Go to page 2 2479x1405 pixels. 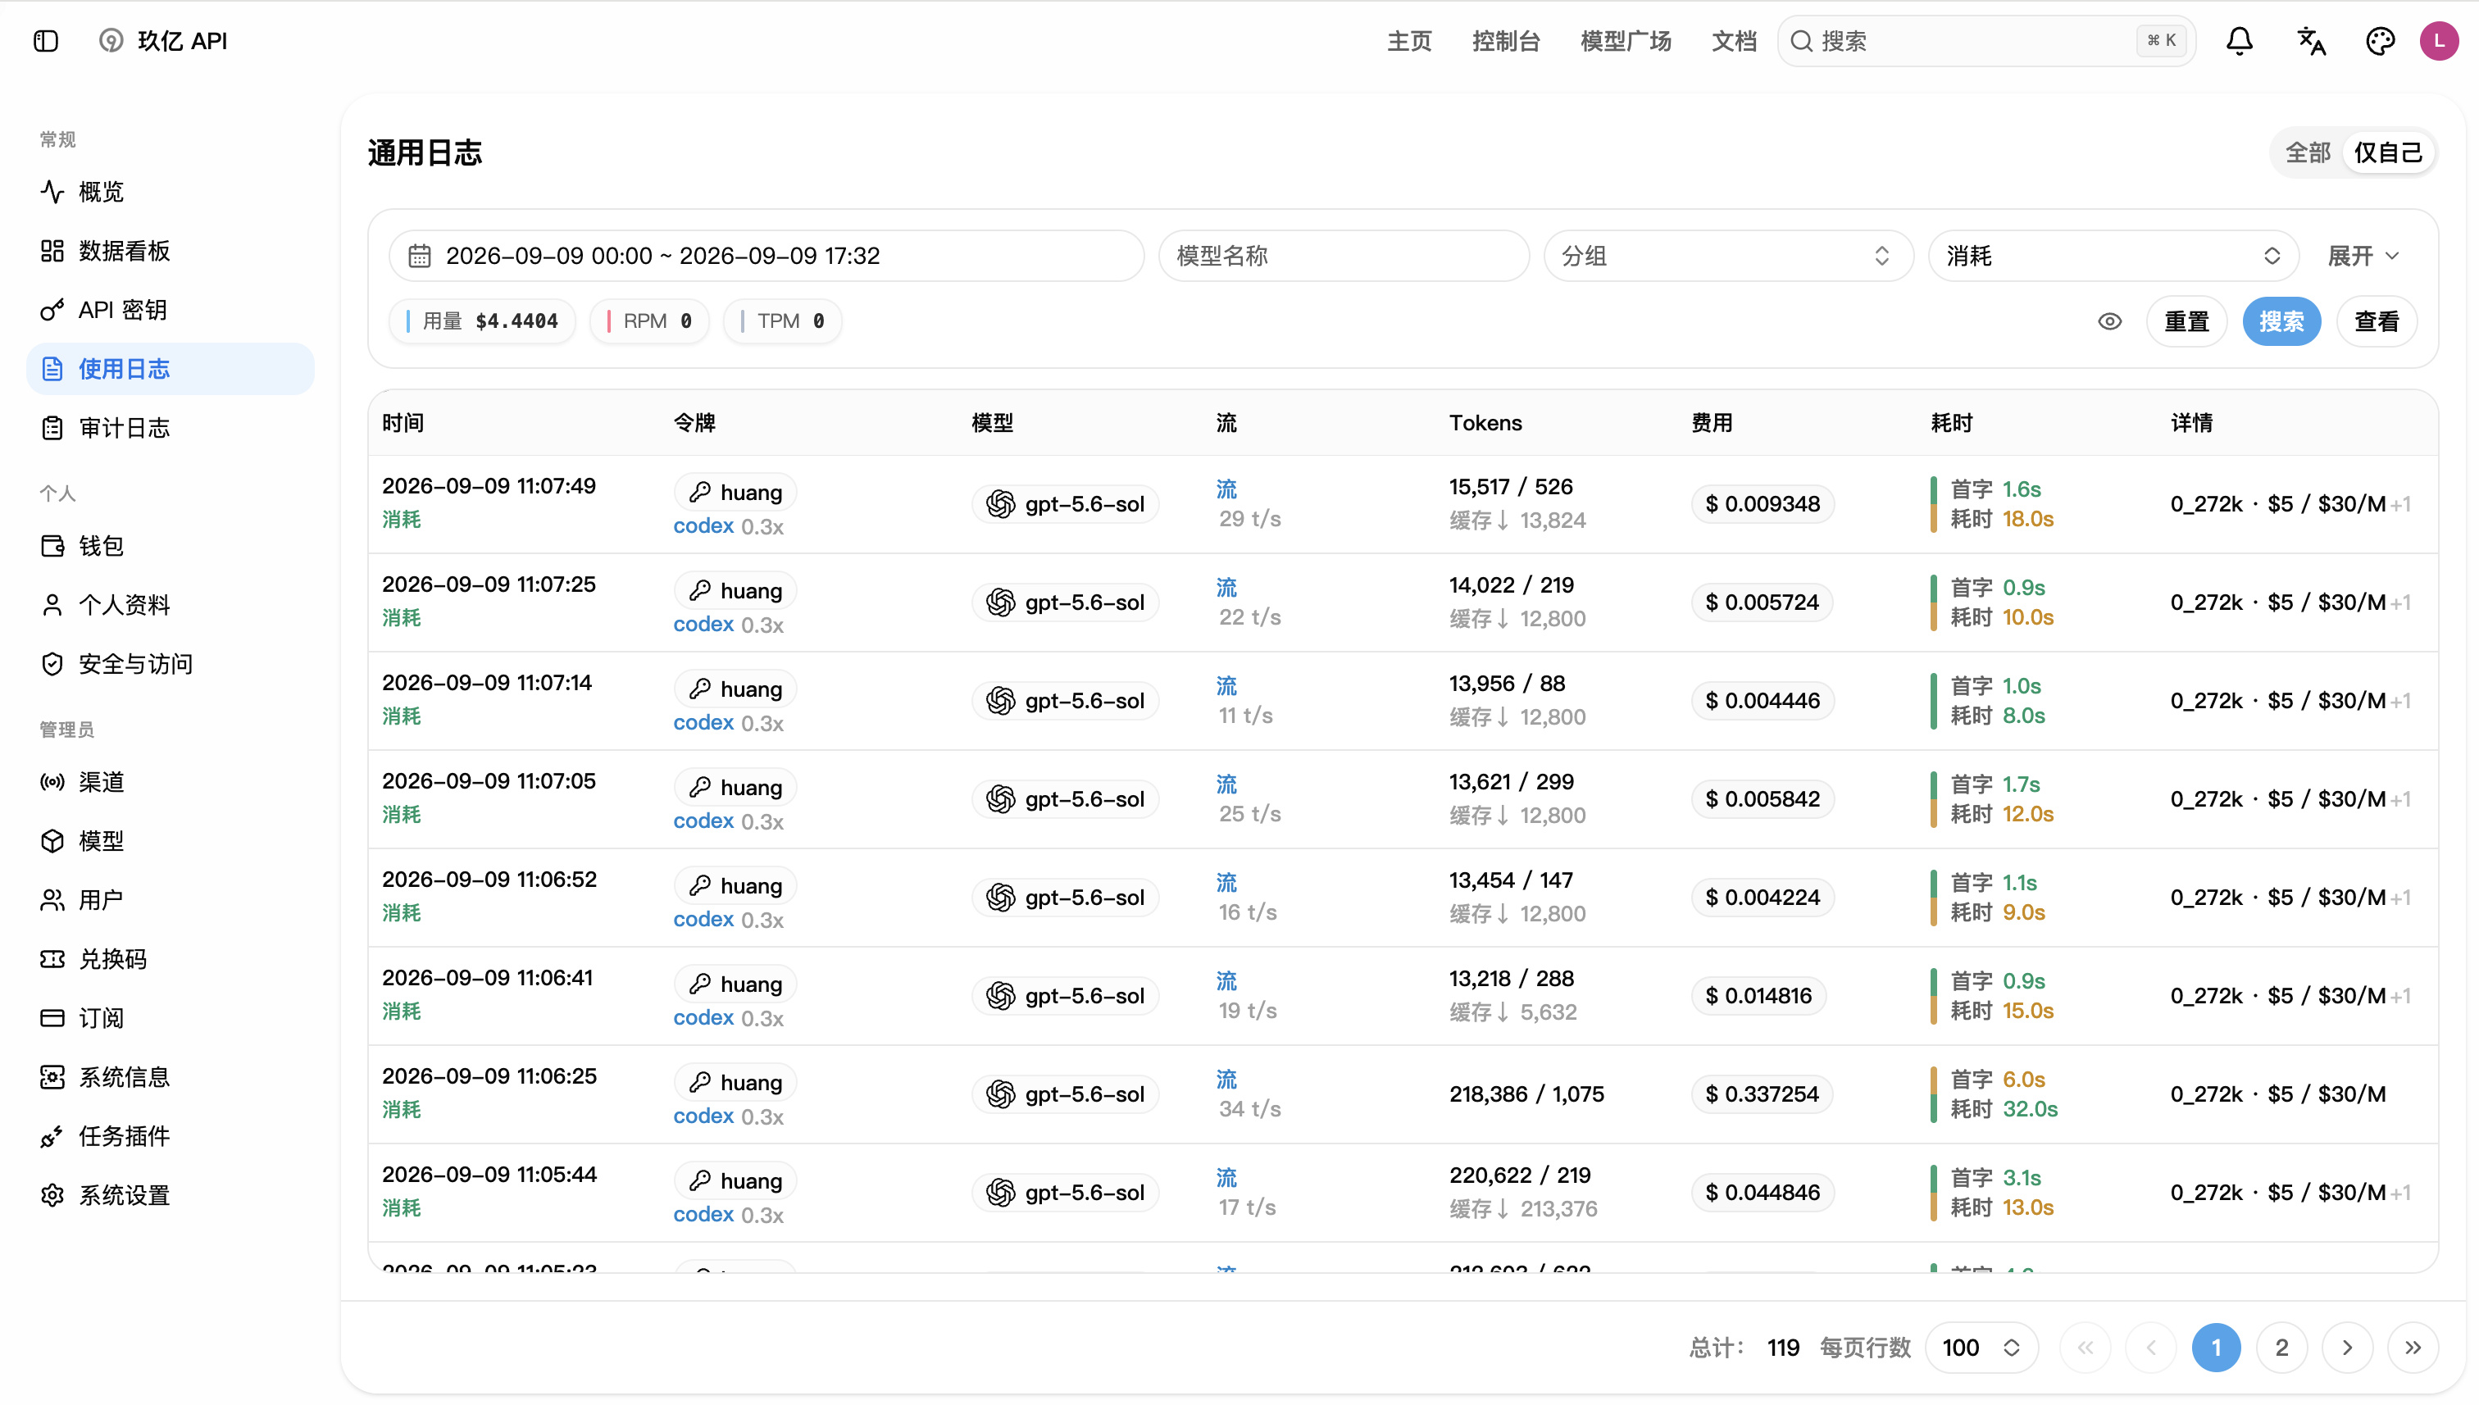[x=2281, y=1347]
